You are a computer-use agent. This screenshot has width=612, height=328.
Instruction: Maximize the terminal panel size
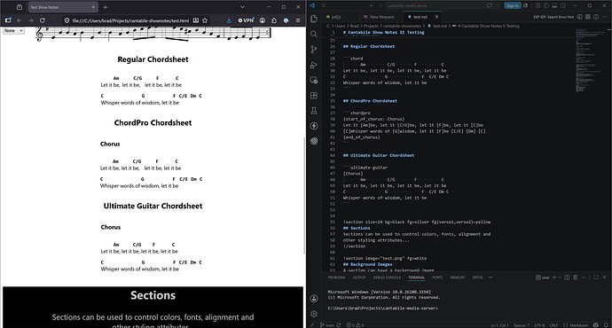(x=596, y=277)
